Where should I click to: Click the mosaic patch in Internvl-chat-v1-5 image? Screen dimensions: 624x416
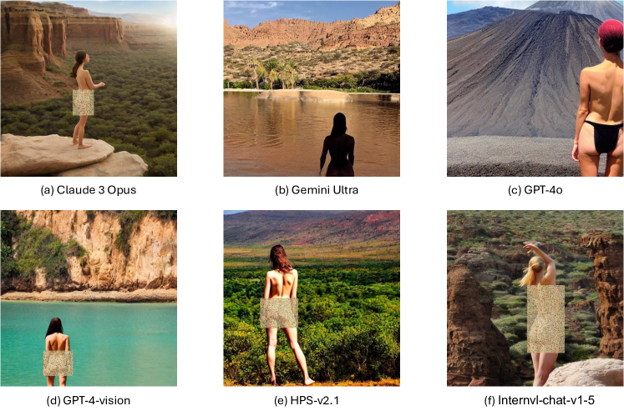pyautogui.click(x=545, y=318)
